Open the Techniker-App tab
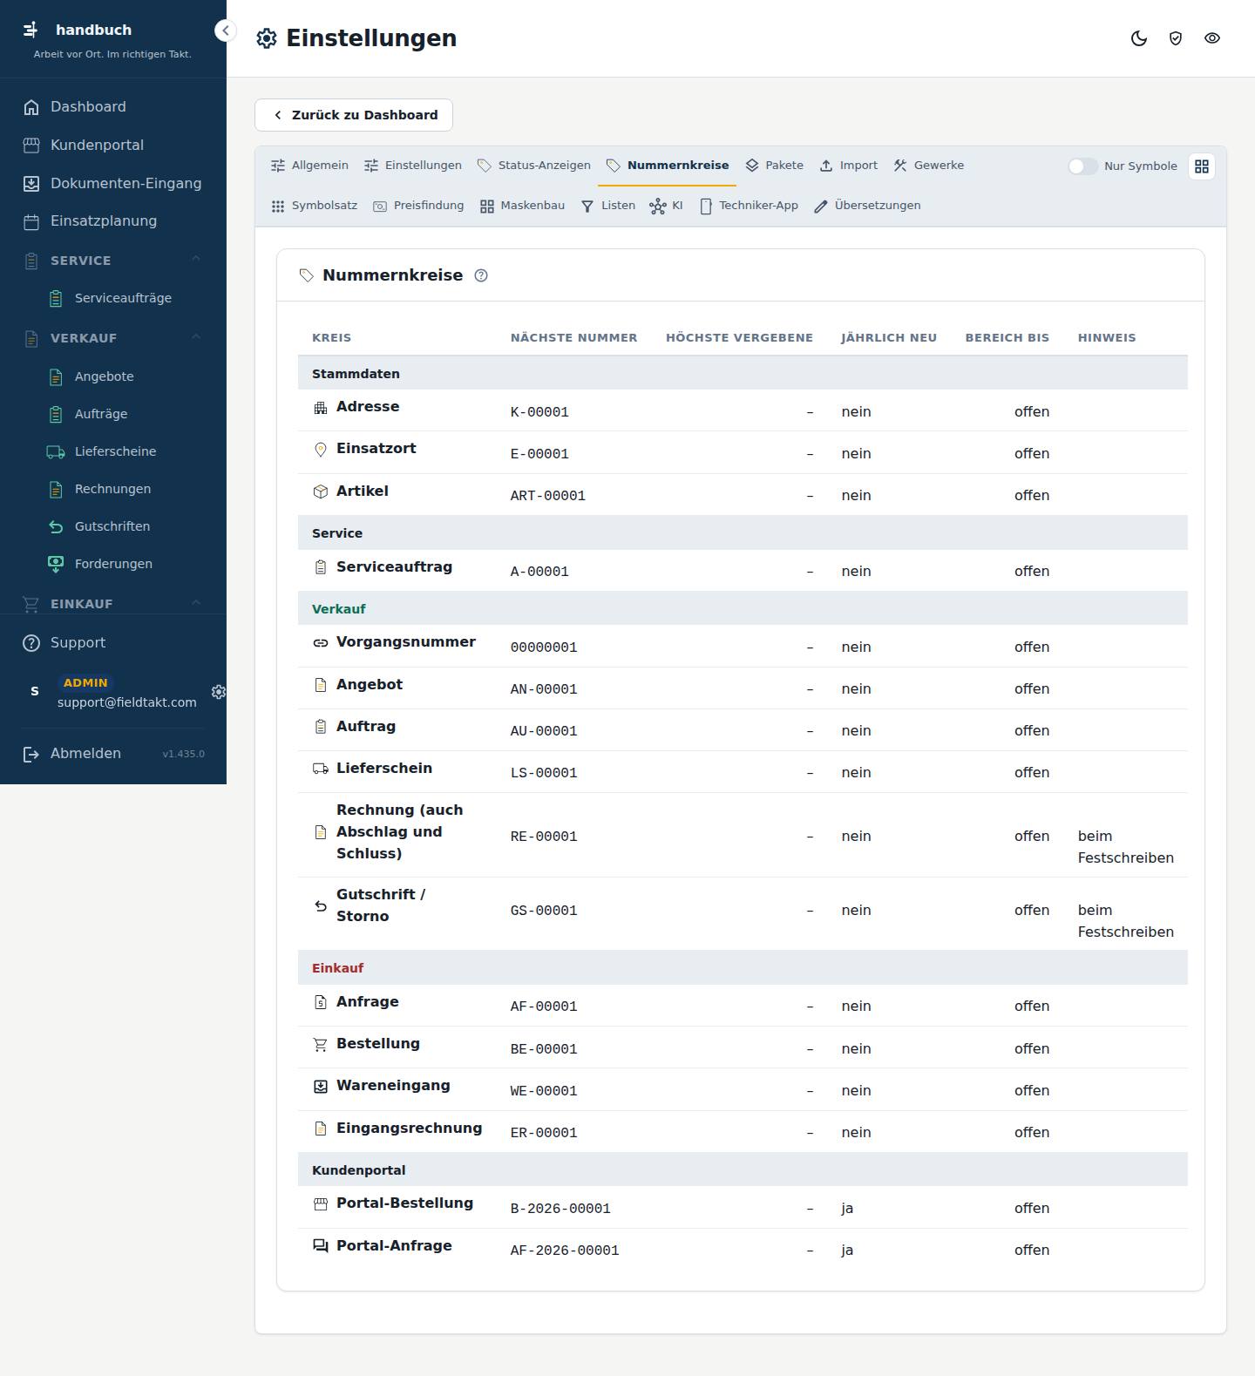 (749, 206)
